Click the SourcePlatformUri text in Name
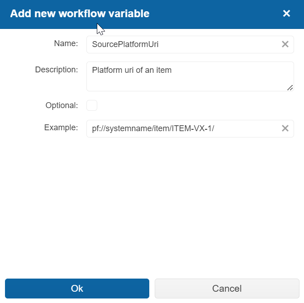This screenshot has width=304, height=303. pyautogui.click(x=125, y=44)
